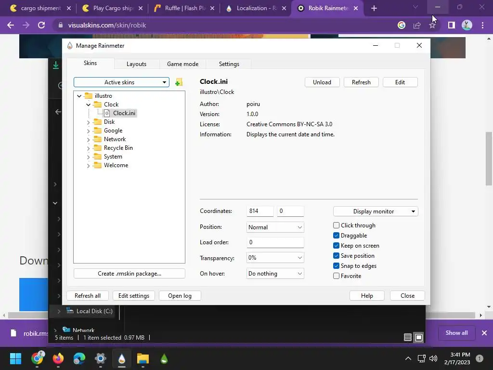493x370 pixels.
Task: Select the Welcome folder in tree
Action: [116, 165]
